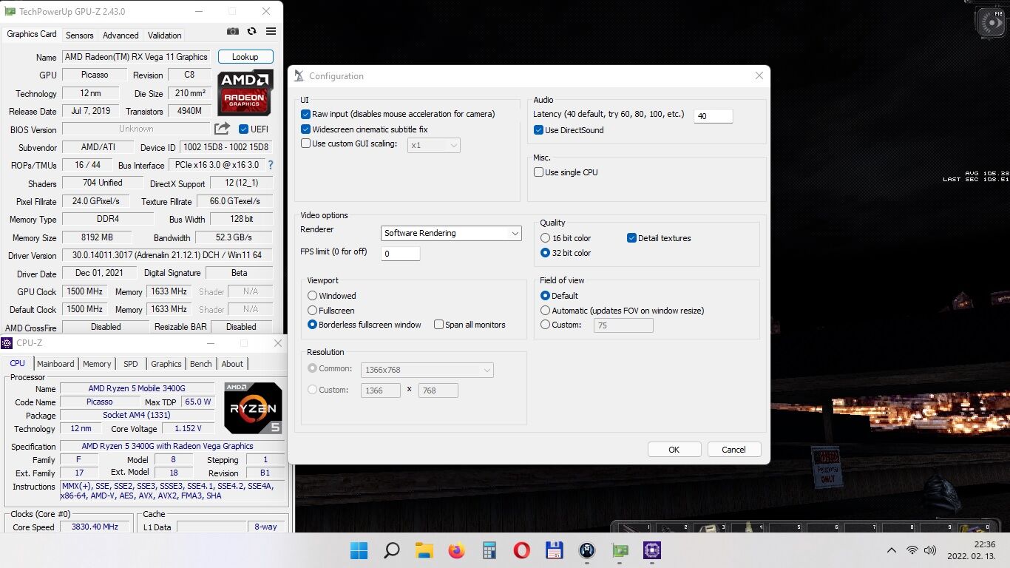Image resolution: width=1010 pixels, height=568 pixels.
Task: Select 16 bit color
Action: click(546, 238)
